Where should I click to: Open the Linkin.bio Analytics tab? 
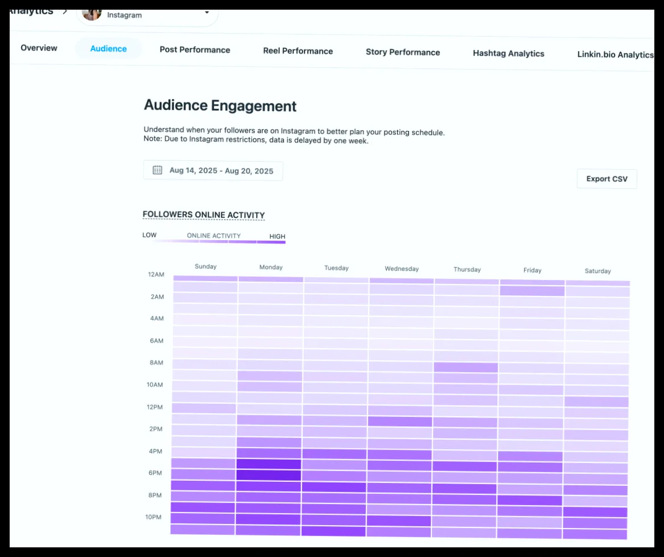[x=615, y=55]
